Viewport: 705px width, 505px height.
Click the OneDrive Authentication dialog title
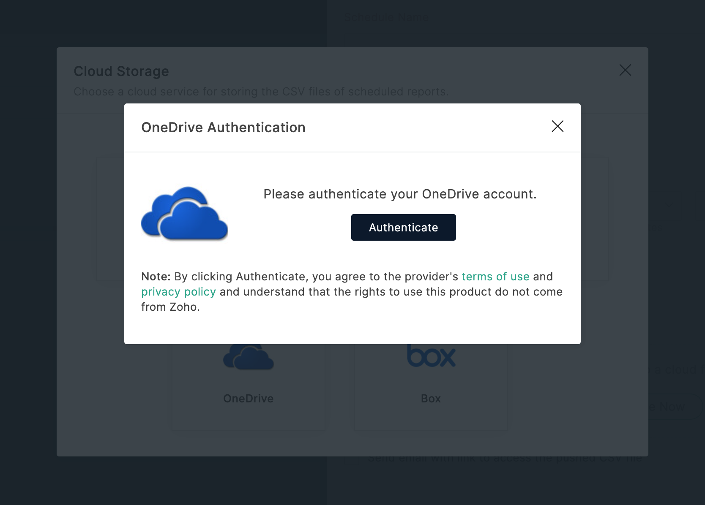click(x=223, y=128)
